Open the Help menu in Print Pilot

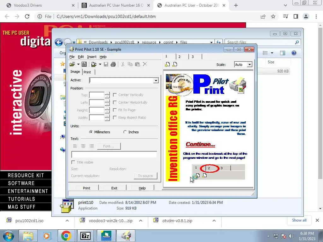click(x=103, y=57)
